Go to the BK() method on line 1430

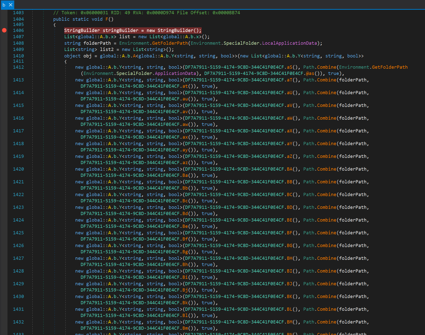tap(289, 297)
